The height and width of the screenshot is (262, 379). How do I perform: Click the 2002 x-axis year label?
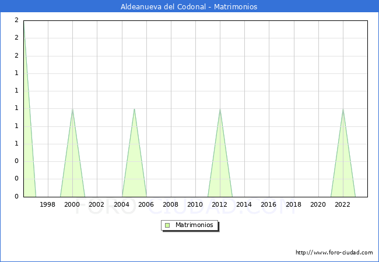click(x=97, y=204)
